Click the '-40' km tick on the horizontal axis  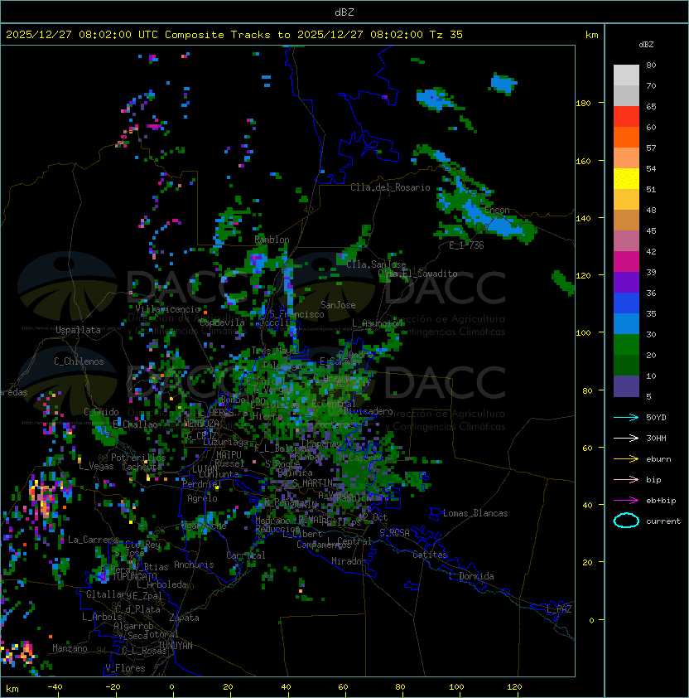(55, 687)
